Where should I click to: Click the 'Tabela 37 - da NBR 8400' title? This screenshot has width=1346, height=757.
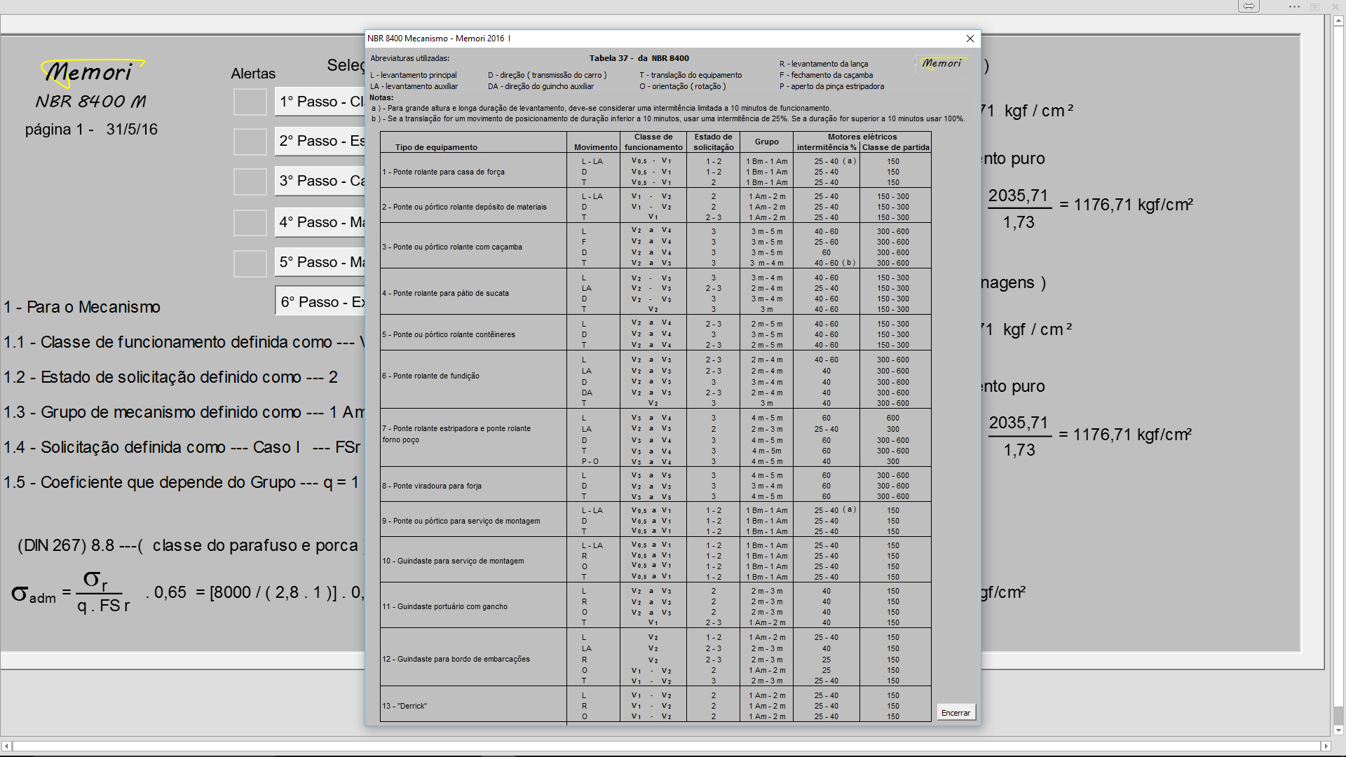639,58
